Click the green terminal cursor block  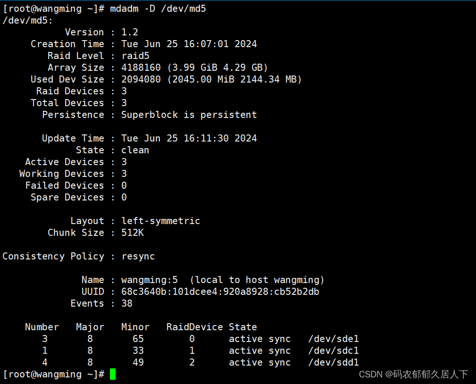112,374
